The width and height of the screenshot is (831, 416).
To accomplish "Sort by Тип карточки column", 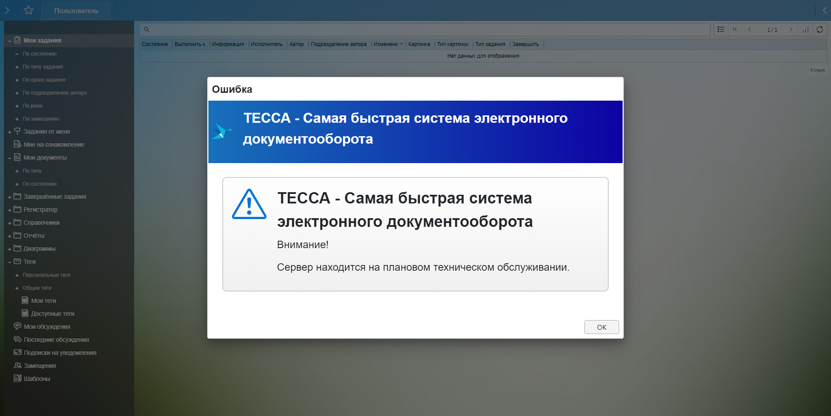I will coord(452,44).
